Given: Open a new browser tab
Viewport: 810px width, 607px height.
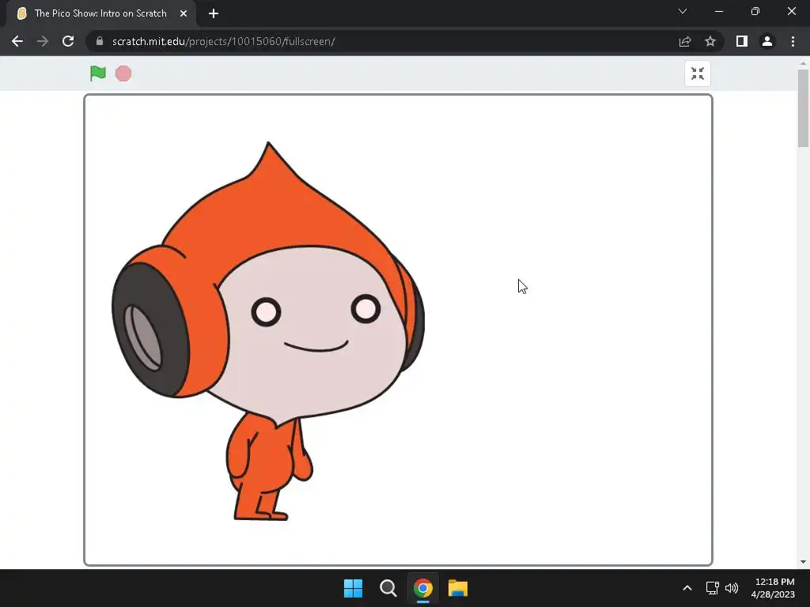Looking at the screenshot, I should point(214,13).
